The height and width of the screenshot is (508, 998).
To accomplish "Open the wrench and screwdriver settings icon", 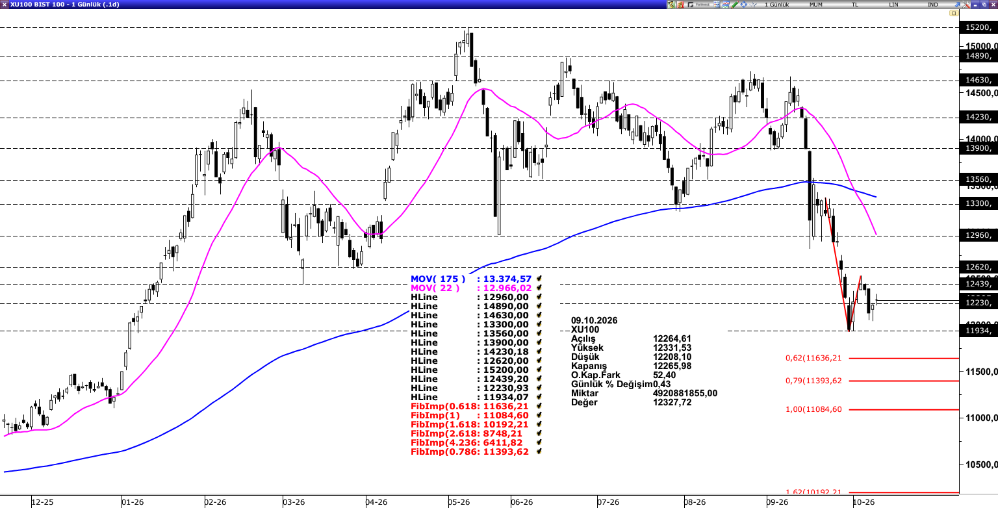I will point(966,5).
